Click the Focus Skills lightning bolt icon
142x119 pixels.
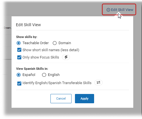(66, 57)
